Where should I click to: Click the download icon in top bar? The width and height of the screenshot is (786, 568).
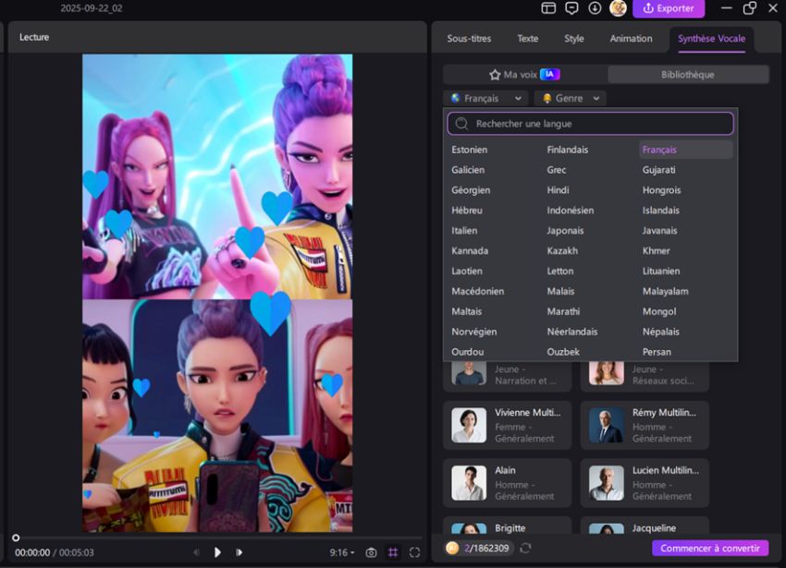coord(595,8)
